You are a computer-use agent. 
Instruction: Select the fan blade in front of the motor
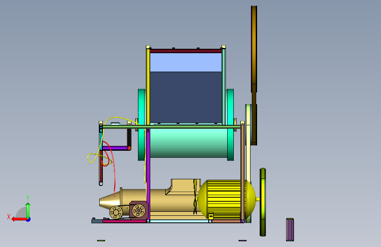195,197
